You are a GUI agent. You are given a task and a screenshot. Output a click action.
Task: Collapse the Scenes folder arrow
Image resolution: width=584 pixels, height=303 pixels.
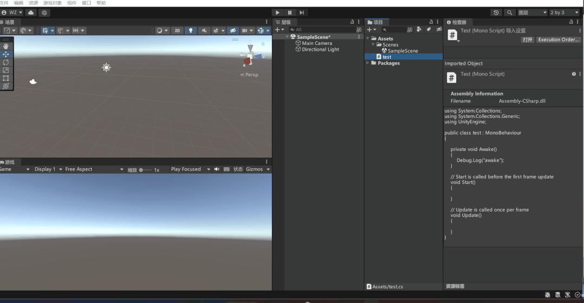373,44
